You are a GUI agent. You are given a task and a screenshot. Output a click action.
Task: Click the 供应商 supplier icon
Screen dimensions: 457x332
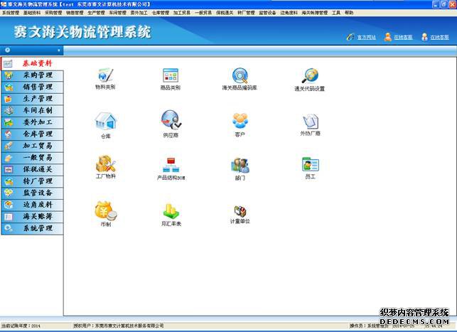click(170, 120)
